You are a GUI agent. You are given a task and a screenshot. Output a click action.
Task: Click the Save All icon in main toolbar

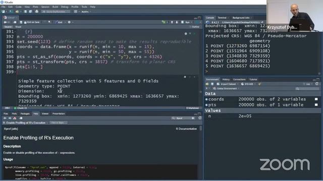coord(30,12)
